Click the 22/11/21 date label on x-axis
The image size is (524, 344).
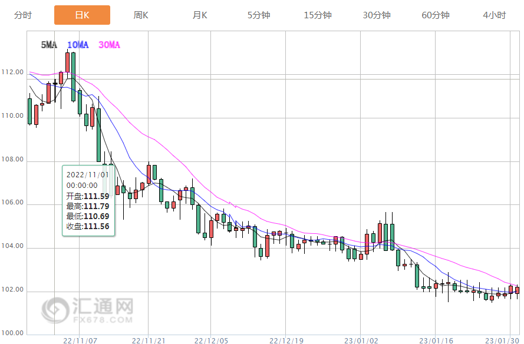click(148, 340)
